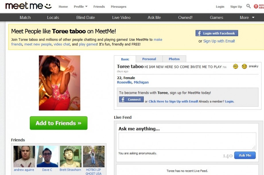Screen dimensions: 264x175
Task: Click the Sign Up header link
Action: click(x=236, y=7)
